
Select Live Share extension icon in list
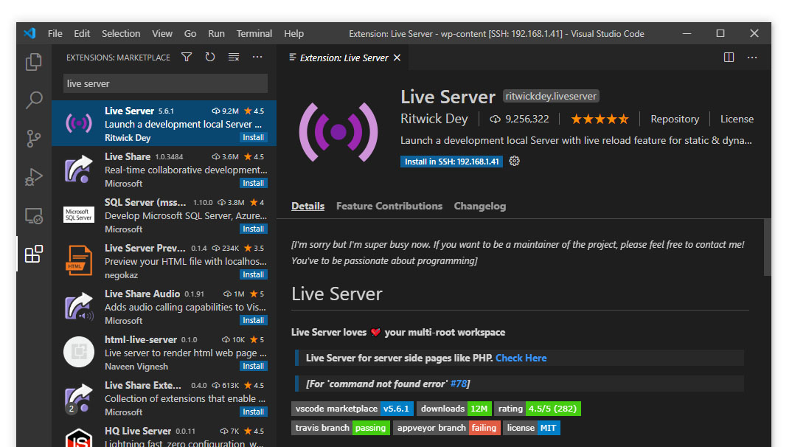pos(79,170)
